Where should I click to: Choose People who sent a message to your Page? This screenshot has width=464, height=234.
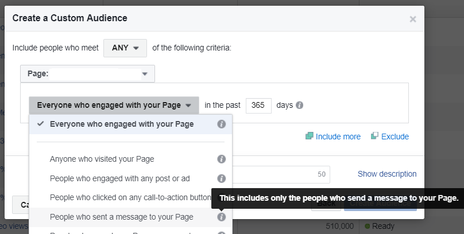pos(121,217)
